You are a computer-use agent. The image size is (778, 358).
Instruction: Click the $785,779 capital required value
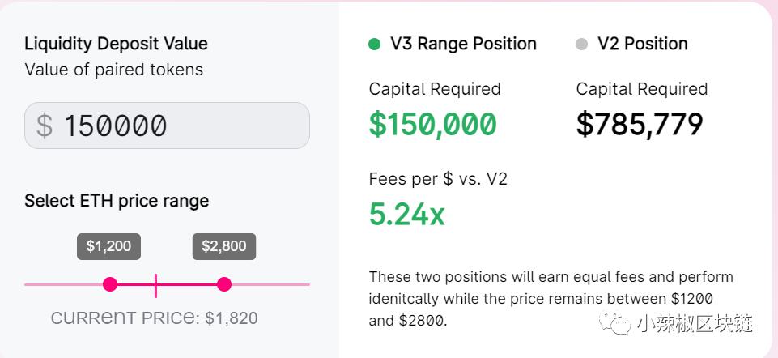(640, 124)
